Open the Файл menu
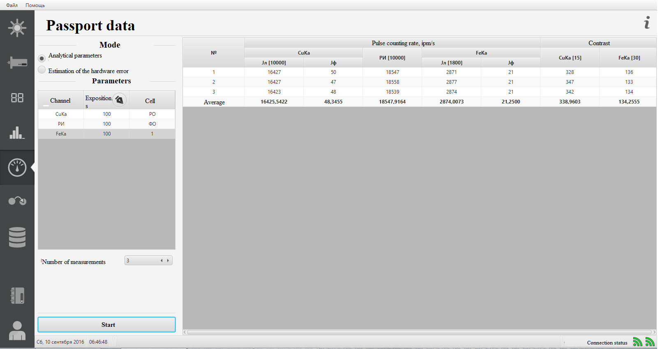 click(12, 5)
